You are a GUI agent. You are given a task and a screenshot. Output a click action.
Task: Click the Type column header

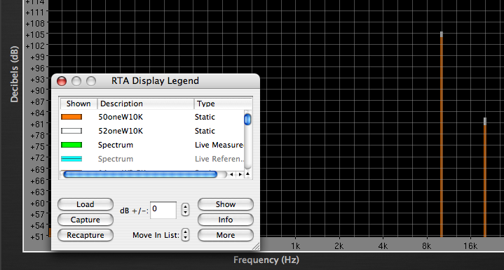223,104
